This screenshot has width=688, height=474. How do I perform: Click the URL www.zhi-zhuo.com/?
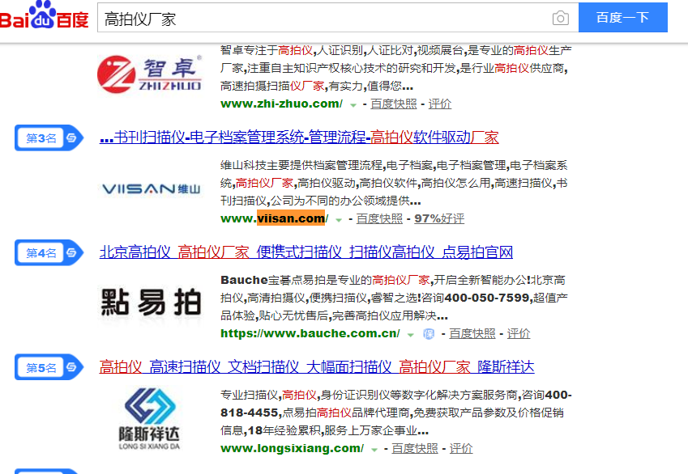click(282, 104)
